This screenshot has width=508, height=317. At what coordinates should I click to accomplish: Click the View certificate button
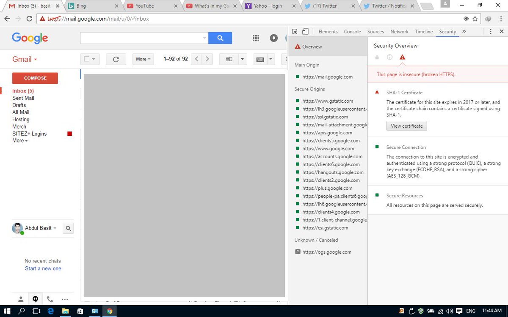coord(407,126)
